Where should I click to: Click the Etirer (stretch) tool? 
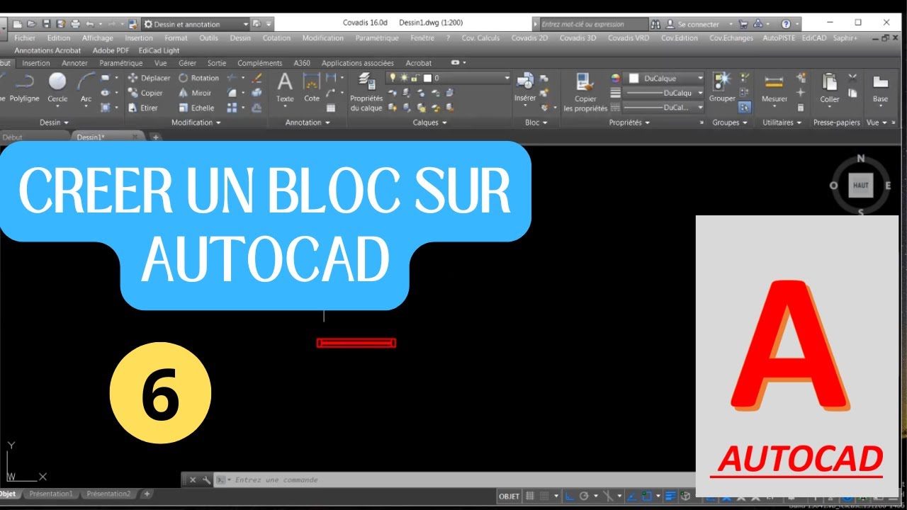point(143,108)
